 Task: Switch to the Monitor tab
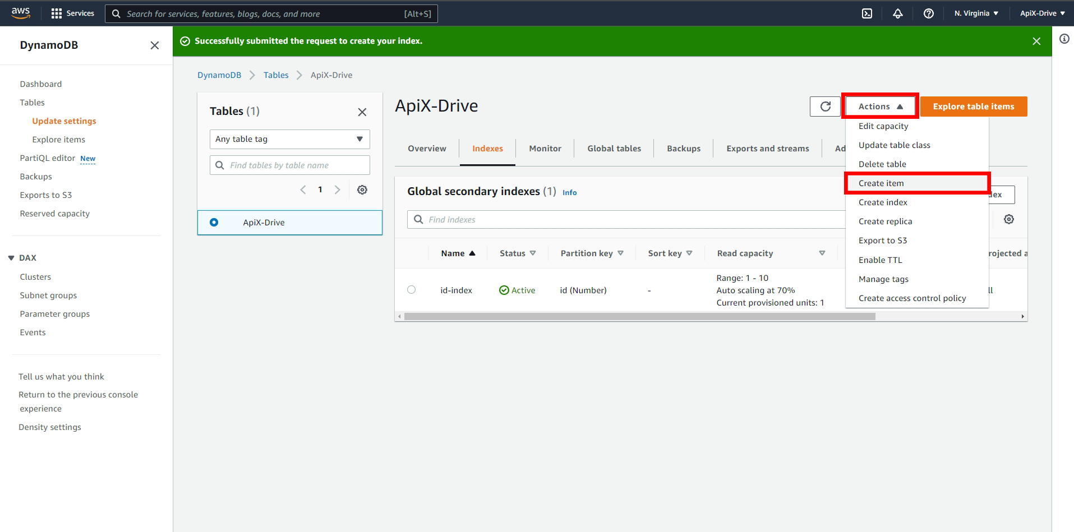click(x=545, y=149)
